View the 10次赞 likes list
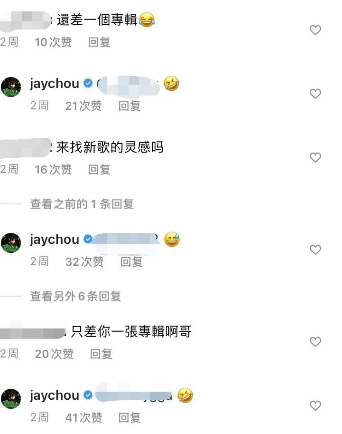 pyautogui.click(x=53, y=42)
